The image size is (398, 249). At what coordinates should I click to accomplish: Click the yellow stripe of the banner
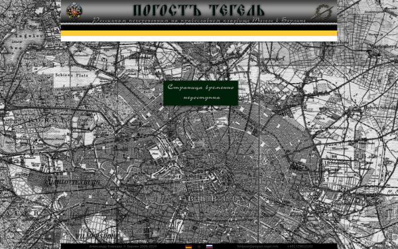[199, 33]
